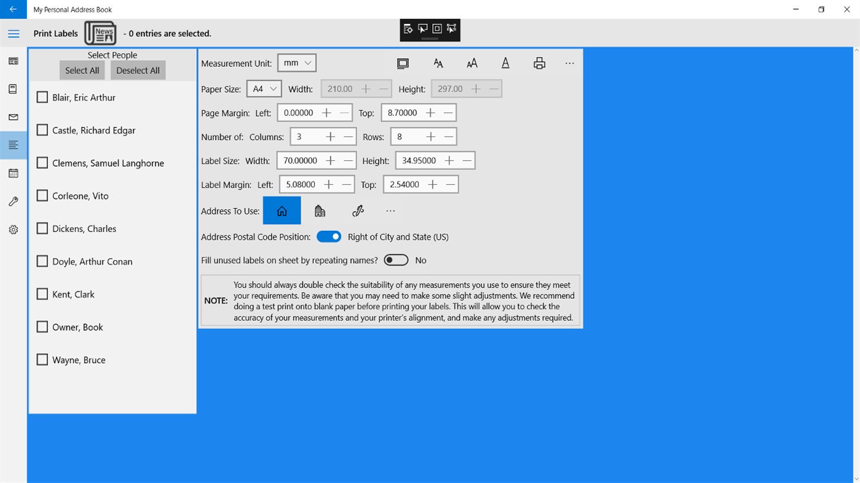Open the Mail view from the left sidebar

coord(13,117)
